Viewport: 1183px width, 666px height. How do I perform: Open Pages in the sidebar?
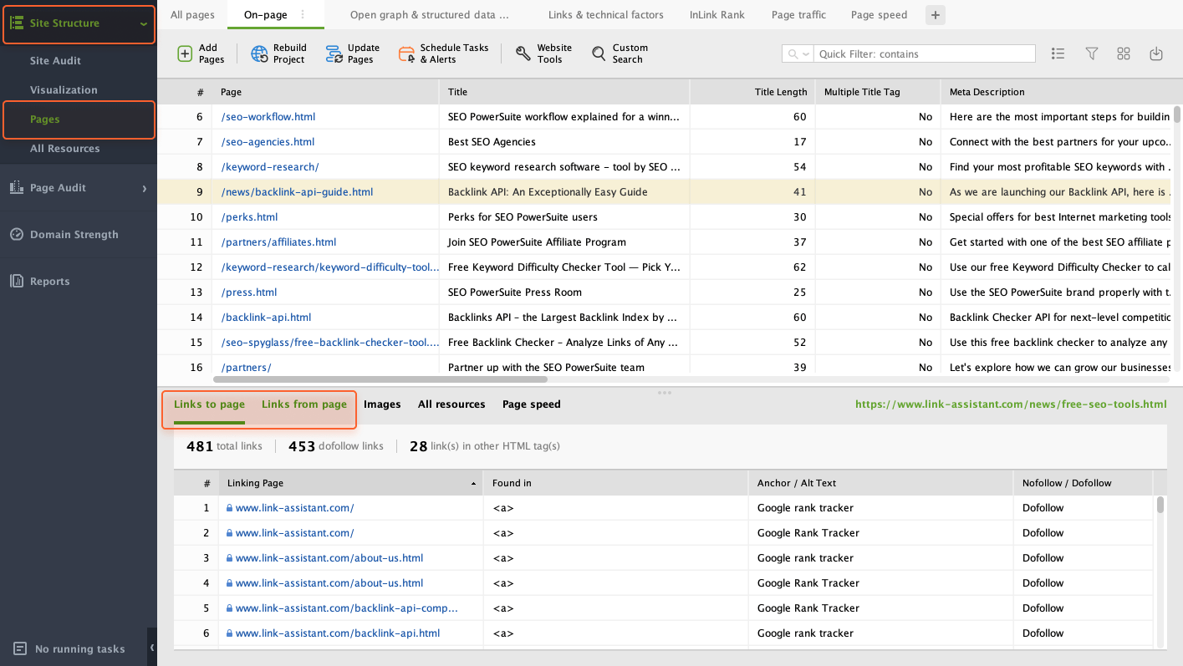[x=44, y=119]
